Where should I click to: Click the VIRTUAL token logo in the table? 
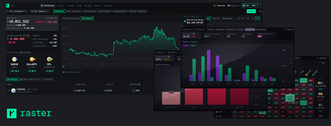tap(13, 90)
